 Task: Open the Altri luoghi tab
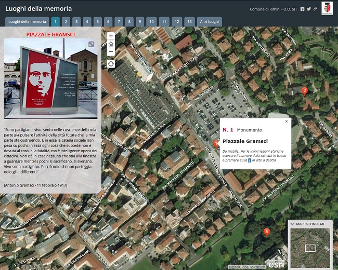coord(210,22)
